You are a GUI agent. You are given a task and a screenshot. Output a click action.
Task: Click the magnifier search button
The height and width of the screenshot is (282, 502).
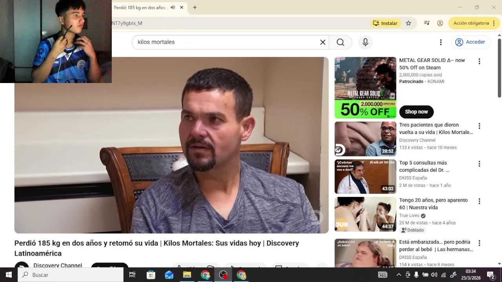pos(340,42)
